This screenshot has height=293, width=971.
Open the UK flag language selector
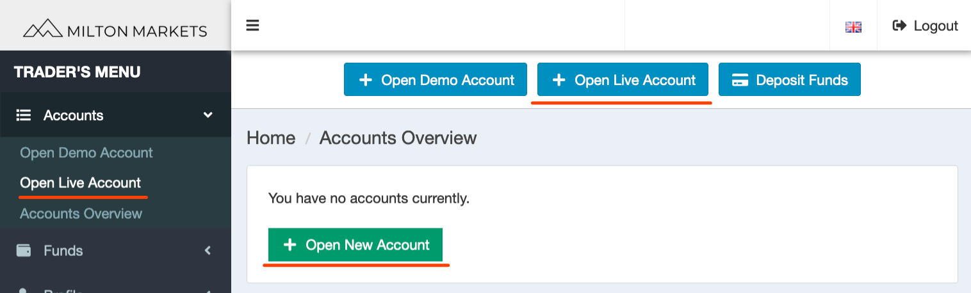(x=853, y=27)
